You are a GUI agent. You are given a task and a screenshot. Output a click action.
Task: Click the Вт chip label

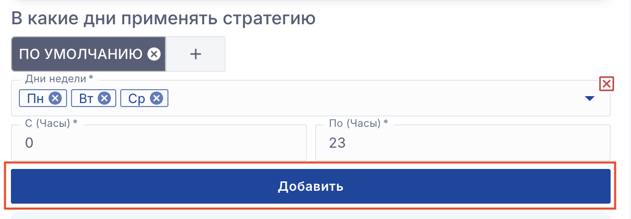click(x=85, y=99)
